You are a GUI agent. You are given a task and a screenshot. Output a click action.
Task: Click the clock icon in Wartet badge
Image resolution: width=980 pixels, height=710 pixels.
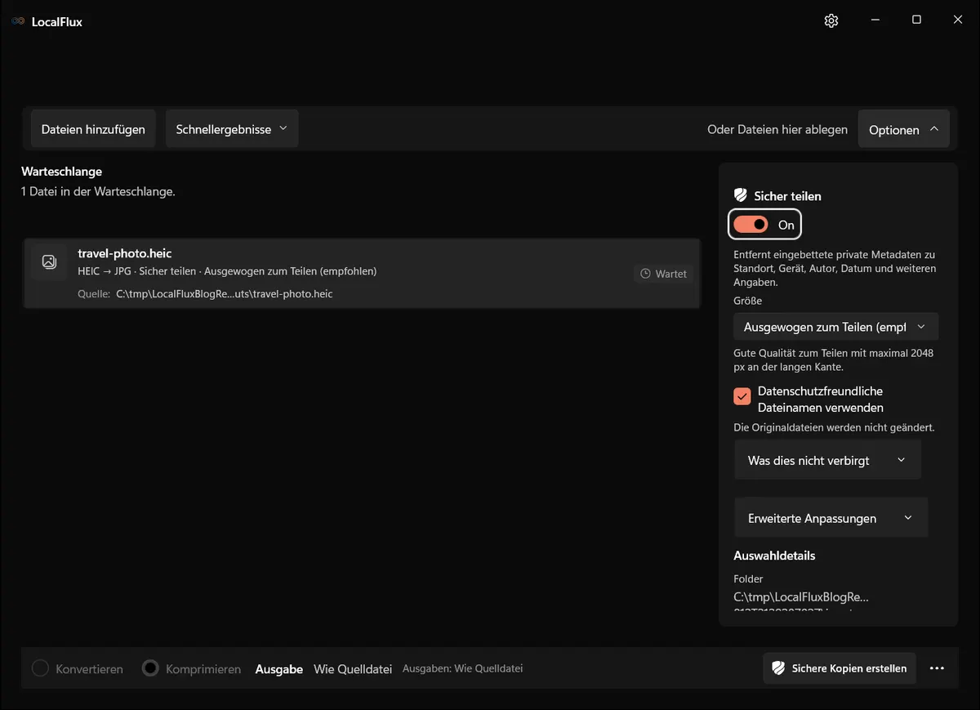(x=645, y=274)
